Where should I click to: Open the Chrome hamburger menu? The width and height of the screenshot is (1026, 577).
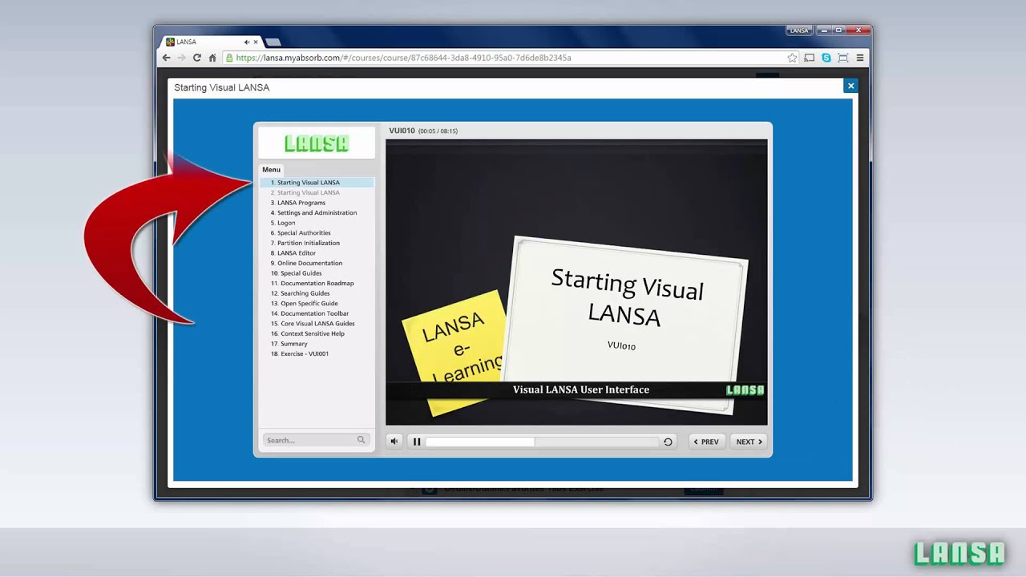(860, 58)
